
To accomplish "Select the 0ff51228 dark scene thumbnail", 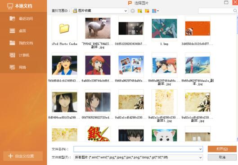I will [x=131, y=28].
